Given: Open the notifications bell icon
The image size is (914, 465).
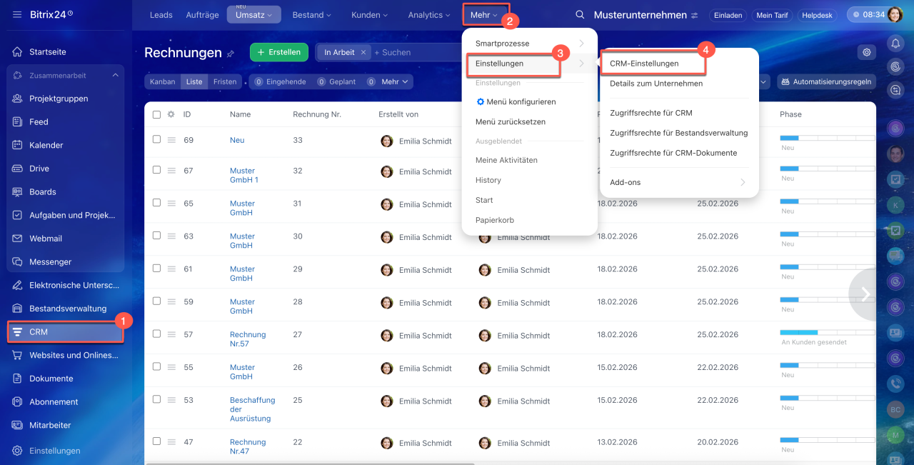Looking at the screenshot, I should [x=895, y=44].
